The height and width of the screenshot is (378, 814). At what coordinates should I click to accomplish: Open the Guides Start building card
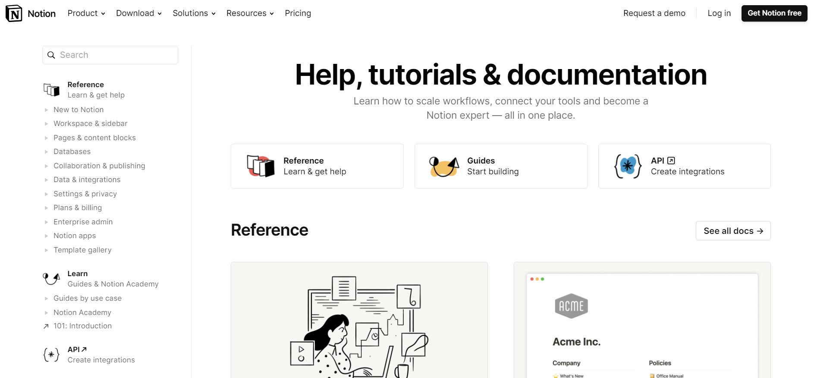(x=501, y=166)
